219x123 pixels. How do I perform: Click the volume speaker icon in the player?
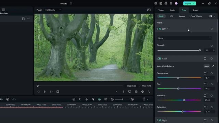tap(142, 92)
